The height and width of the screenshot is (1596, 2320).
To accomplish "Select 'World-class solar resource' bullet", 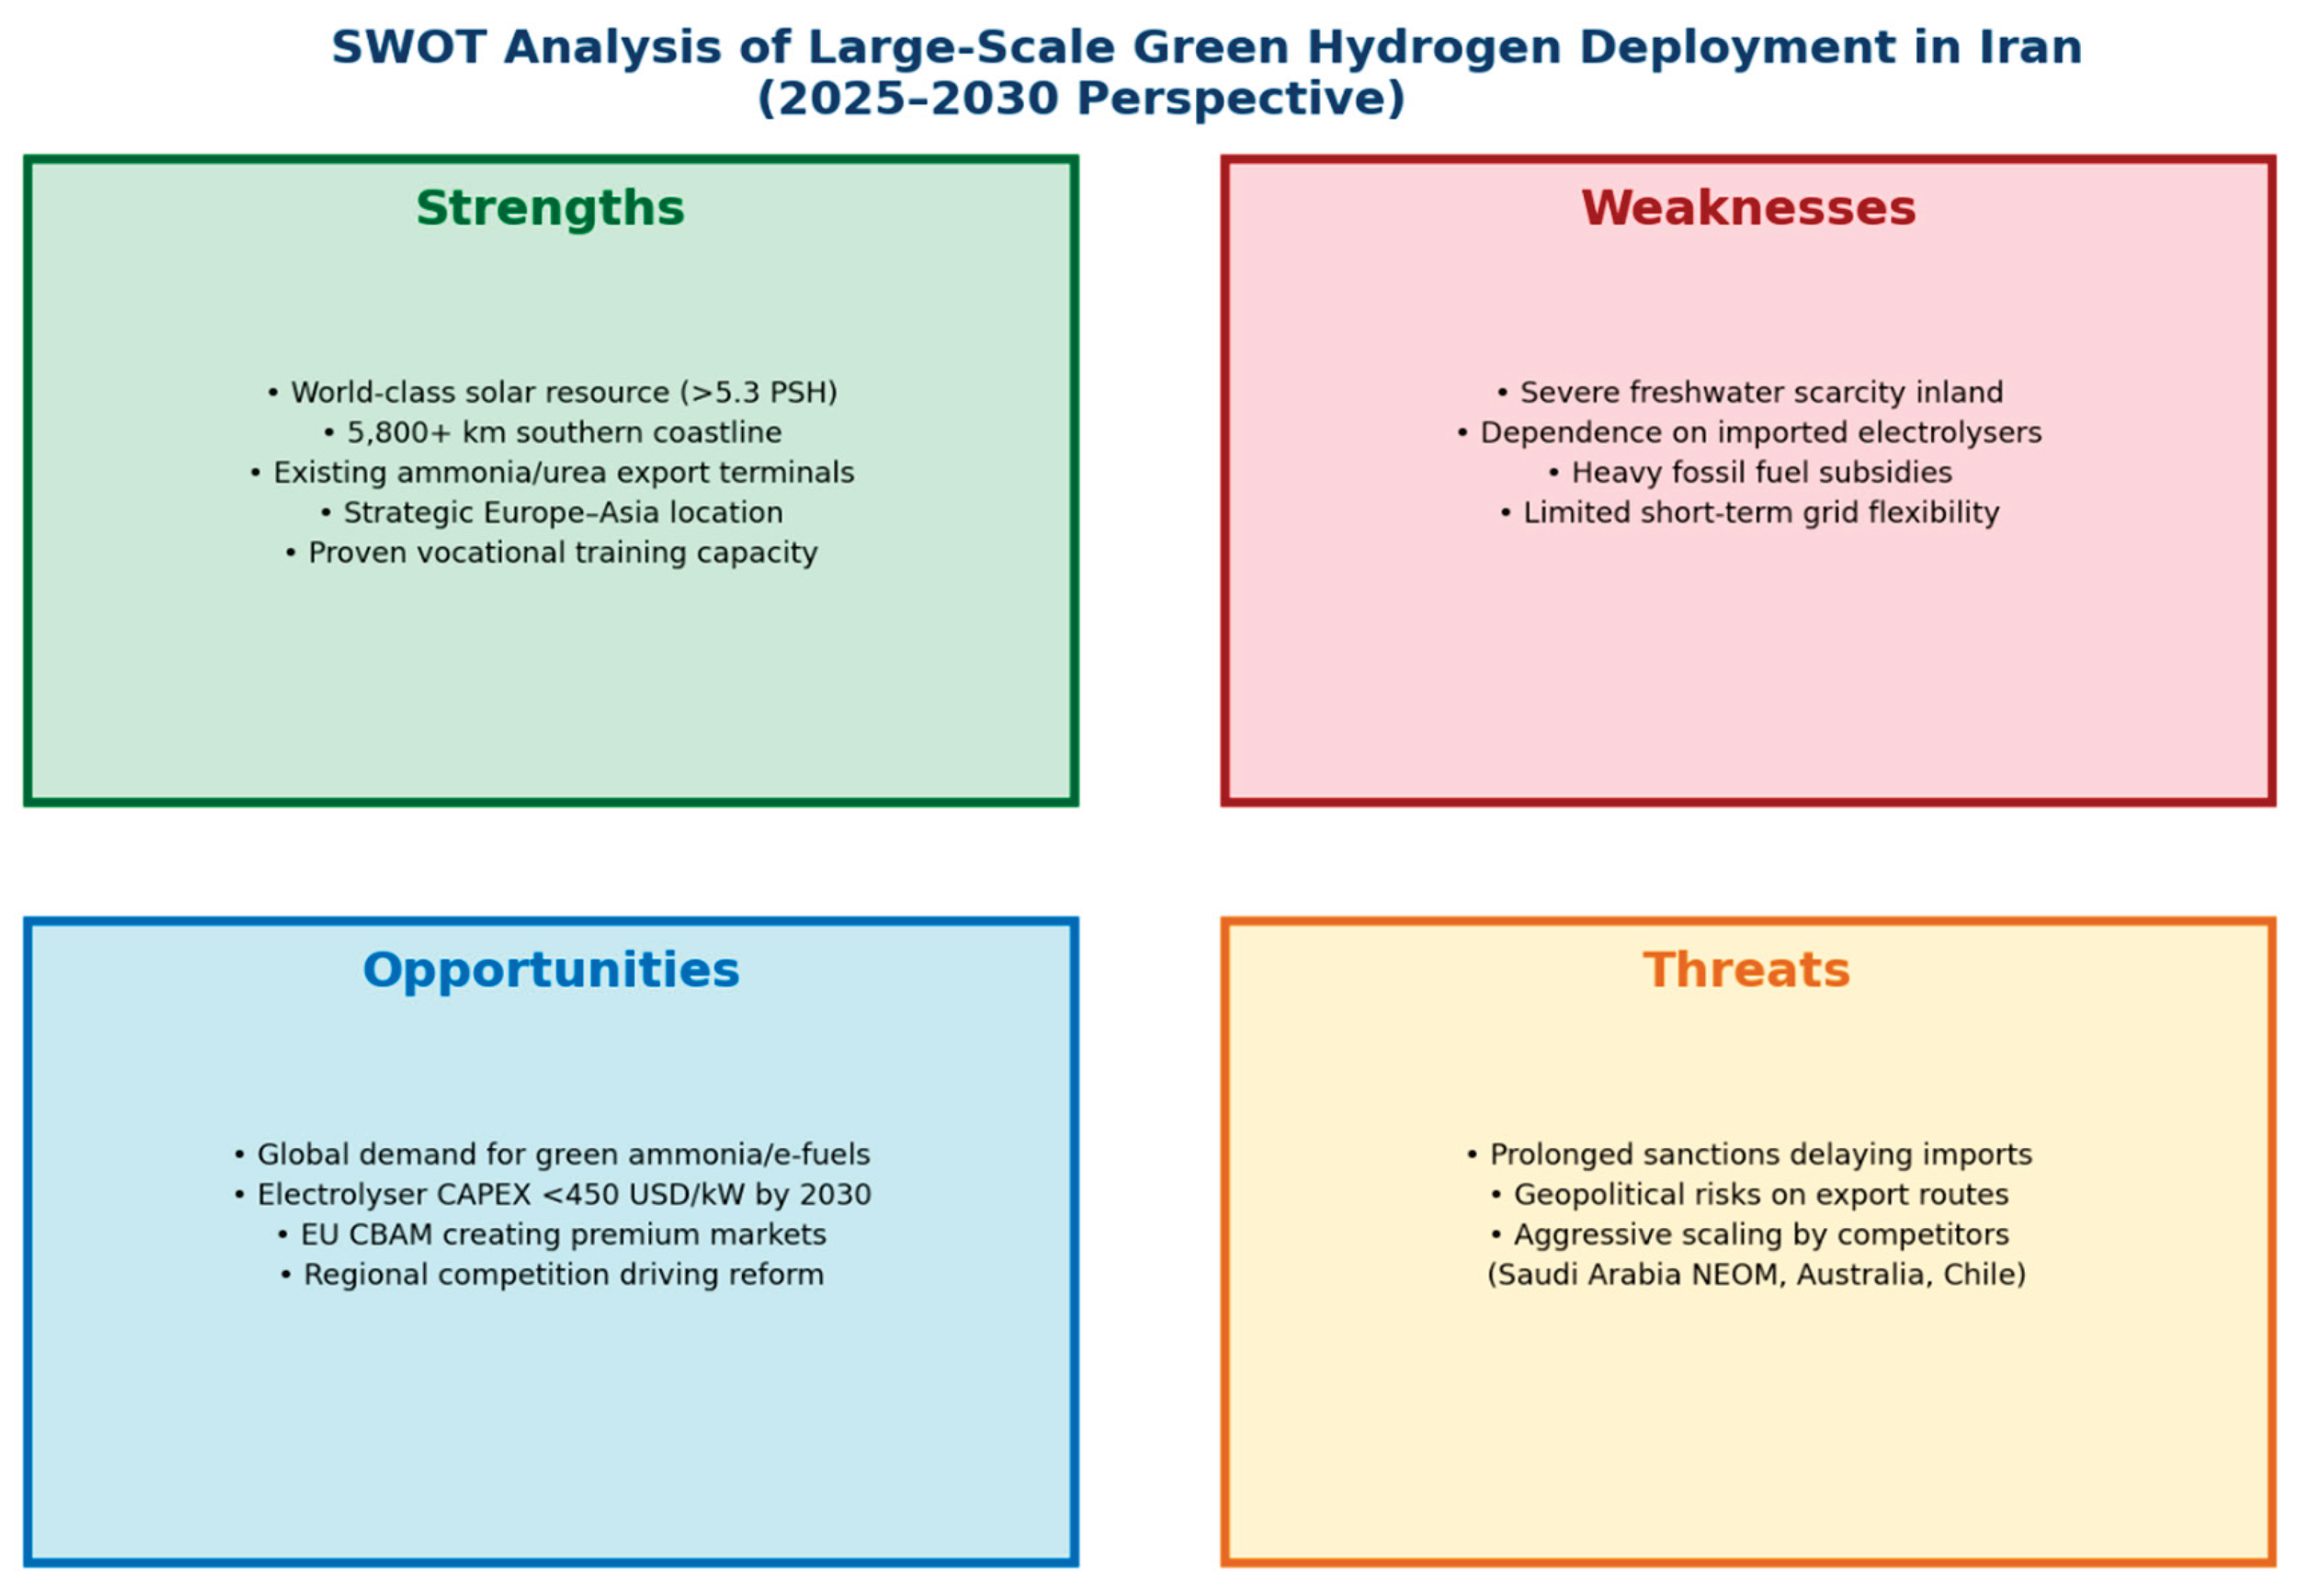I will click(x=552, y=392).
